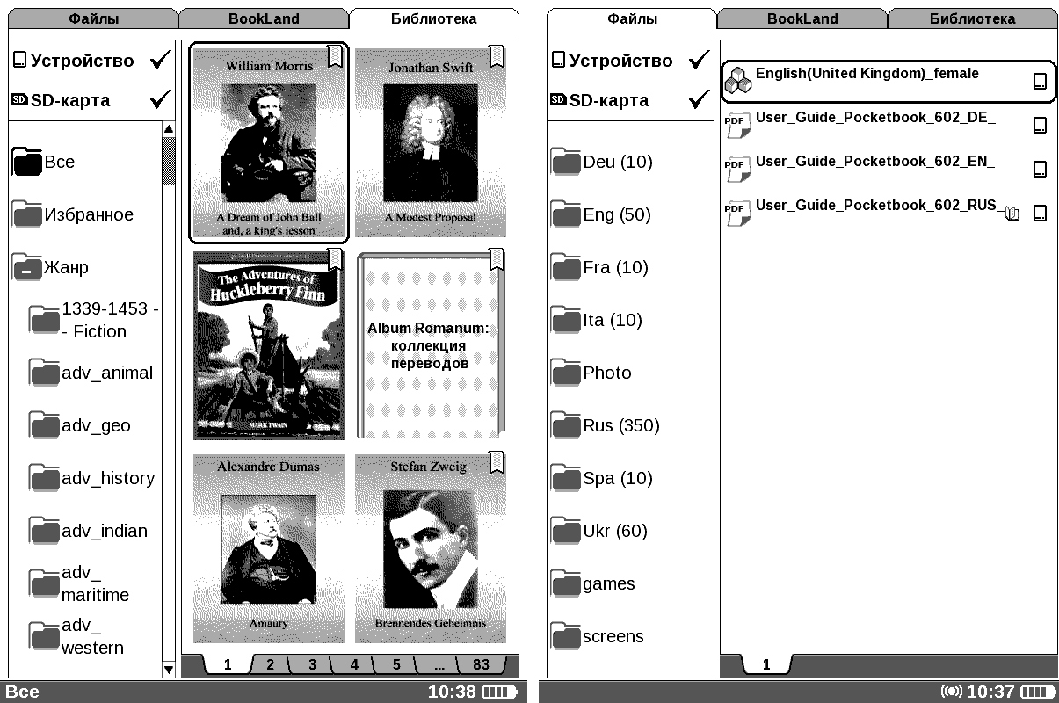The width and height of the screenshot is (1059, 703).
Task: Collapse the Жанр genre tree
Action: click(x=27, y=268)
